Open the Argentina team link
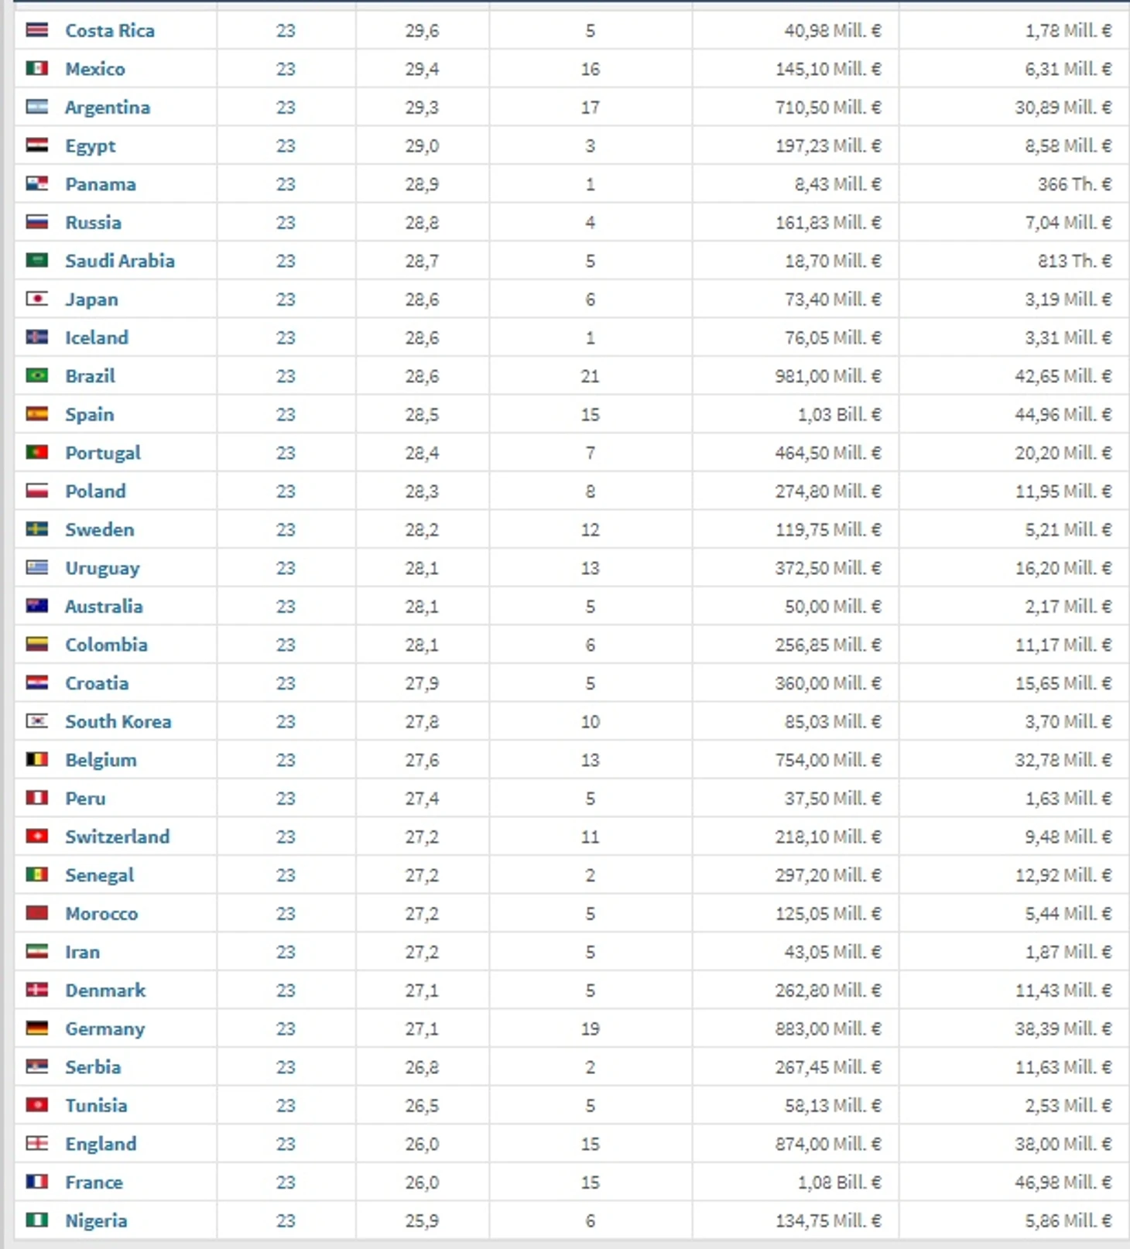Image resolution: width=1130 pixels, height=1249 pixels. (108, 108)
